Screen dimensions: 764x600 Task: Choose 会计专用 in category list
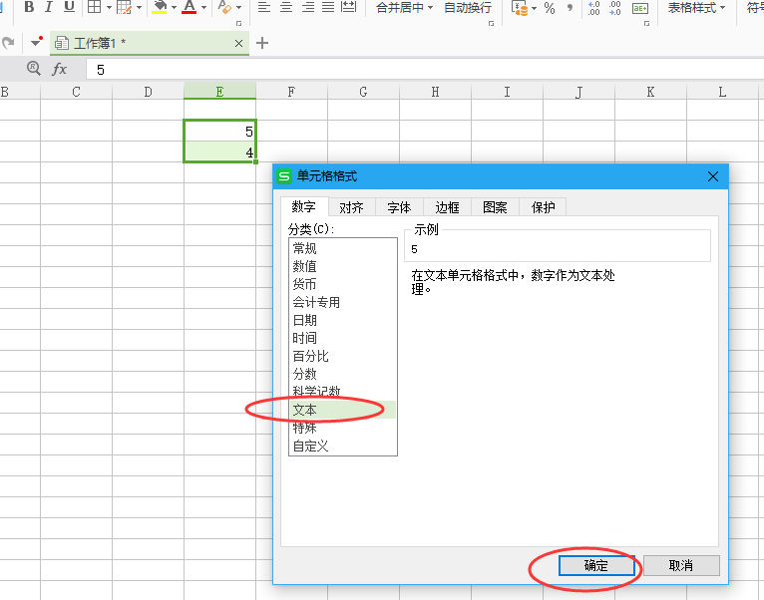[343, 302]
